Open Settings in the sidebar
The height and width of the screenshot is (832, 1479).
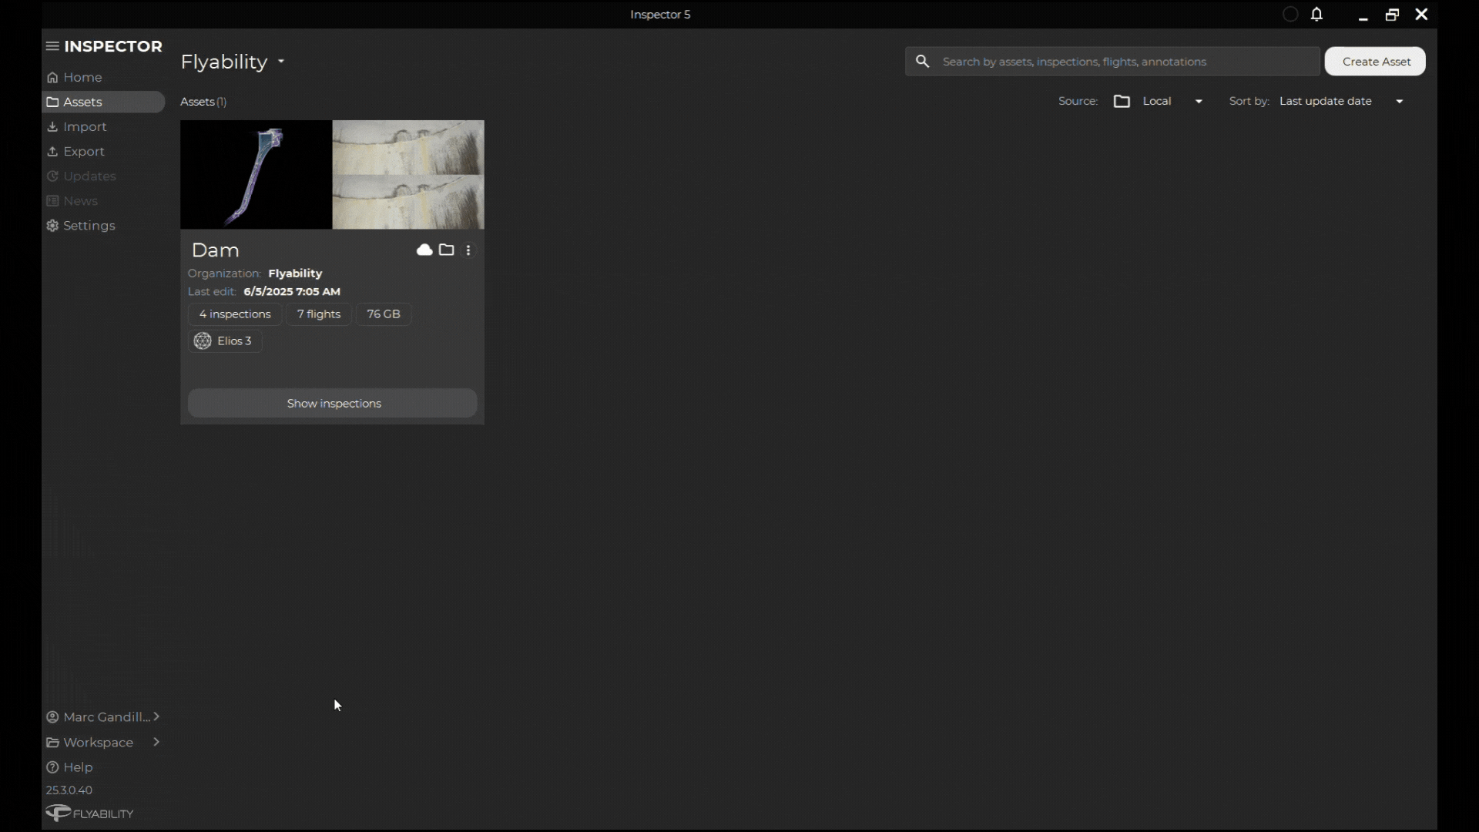coord(89,226)
